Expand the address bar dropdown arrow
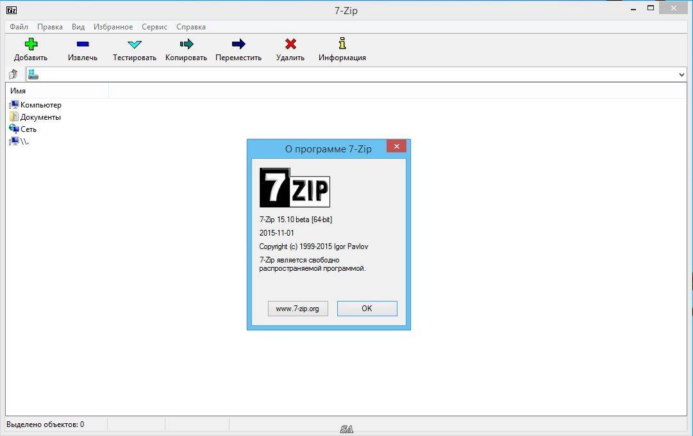This screenshot has width=693, height=436. (x=681, y=74)
